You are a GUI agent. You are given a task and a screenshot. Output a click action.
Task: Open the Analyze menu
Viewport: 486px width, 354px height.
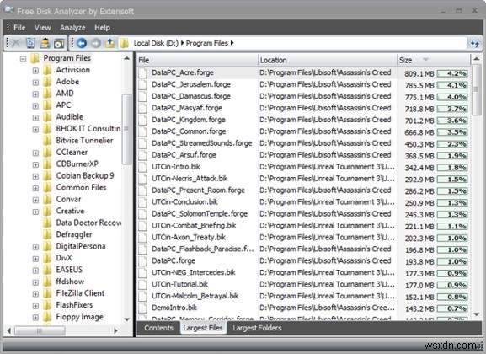click(x=72, y=28)
